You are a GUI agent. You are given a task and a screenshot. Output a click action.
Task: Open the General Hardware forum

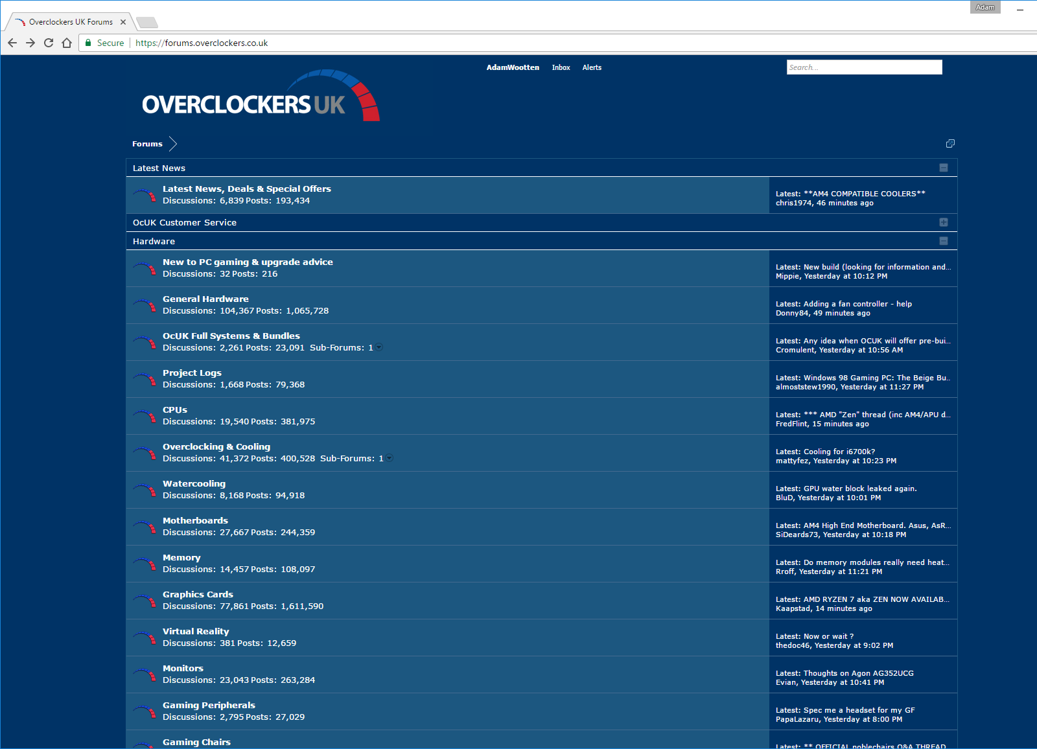pos(205,299)
